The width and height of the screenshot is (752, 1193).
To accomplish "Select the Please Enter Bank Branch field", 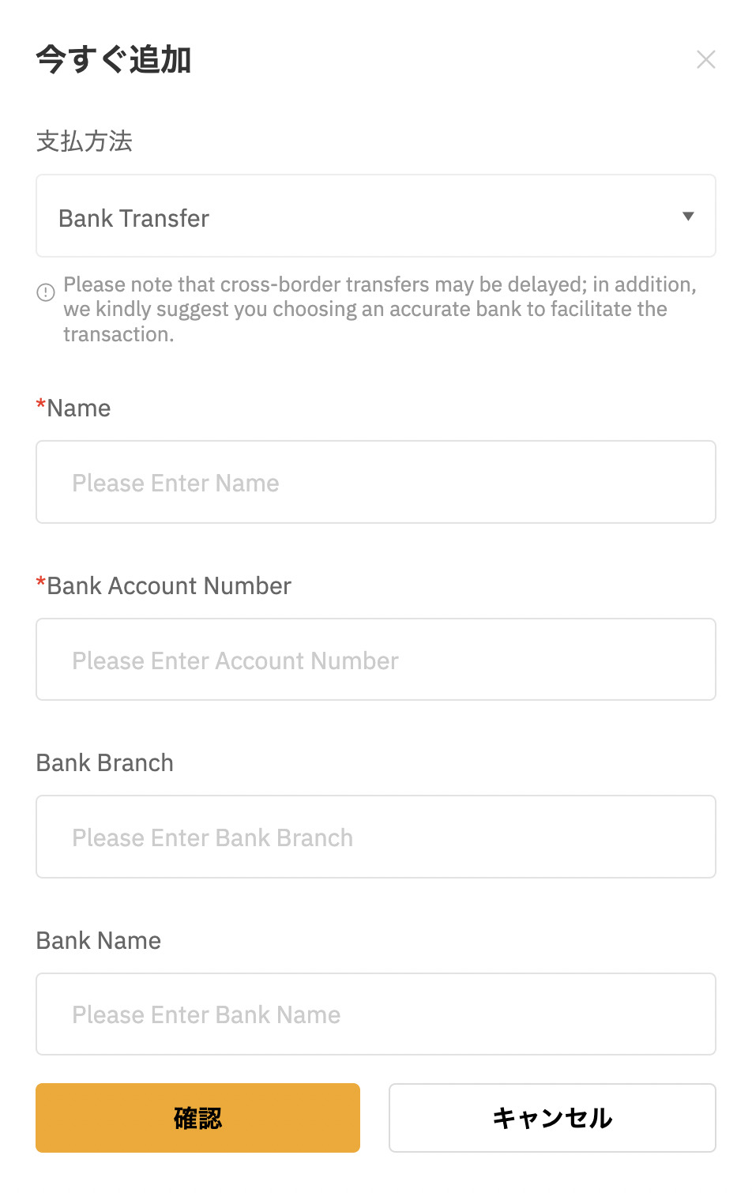I will 376,837.
